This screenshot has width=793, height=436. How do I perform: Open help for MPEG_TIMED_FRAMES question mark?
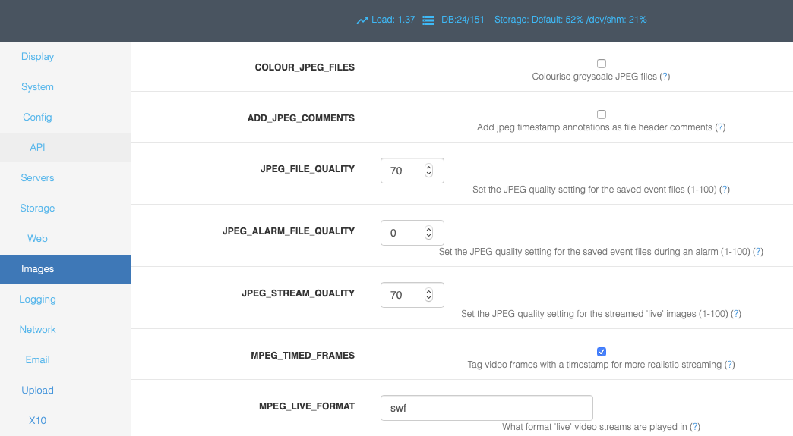[729, 364]
